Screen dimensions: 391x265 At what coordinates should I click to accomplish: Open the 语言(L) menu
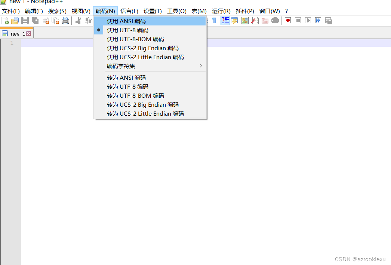[x=129, y=11]
